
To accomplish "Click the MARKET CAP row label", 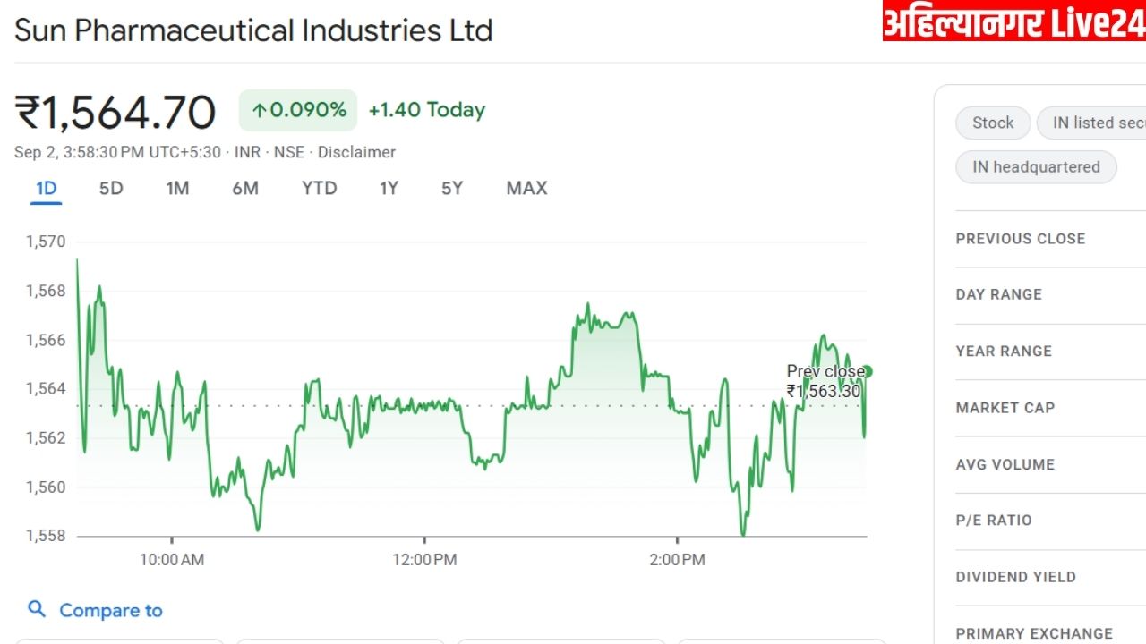I will [1005, 407].
